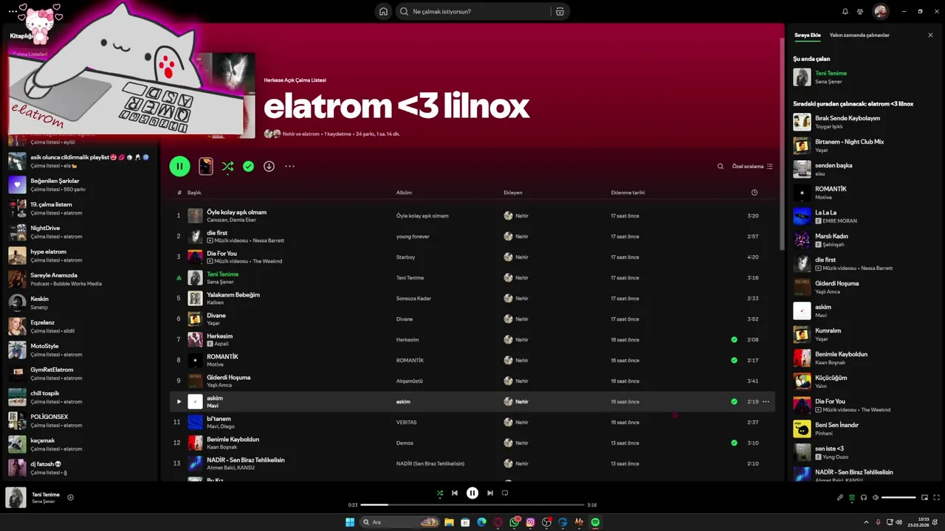Switch to Yakın zamanda çalınanlar tab

pos(859,35)
